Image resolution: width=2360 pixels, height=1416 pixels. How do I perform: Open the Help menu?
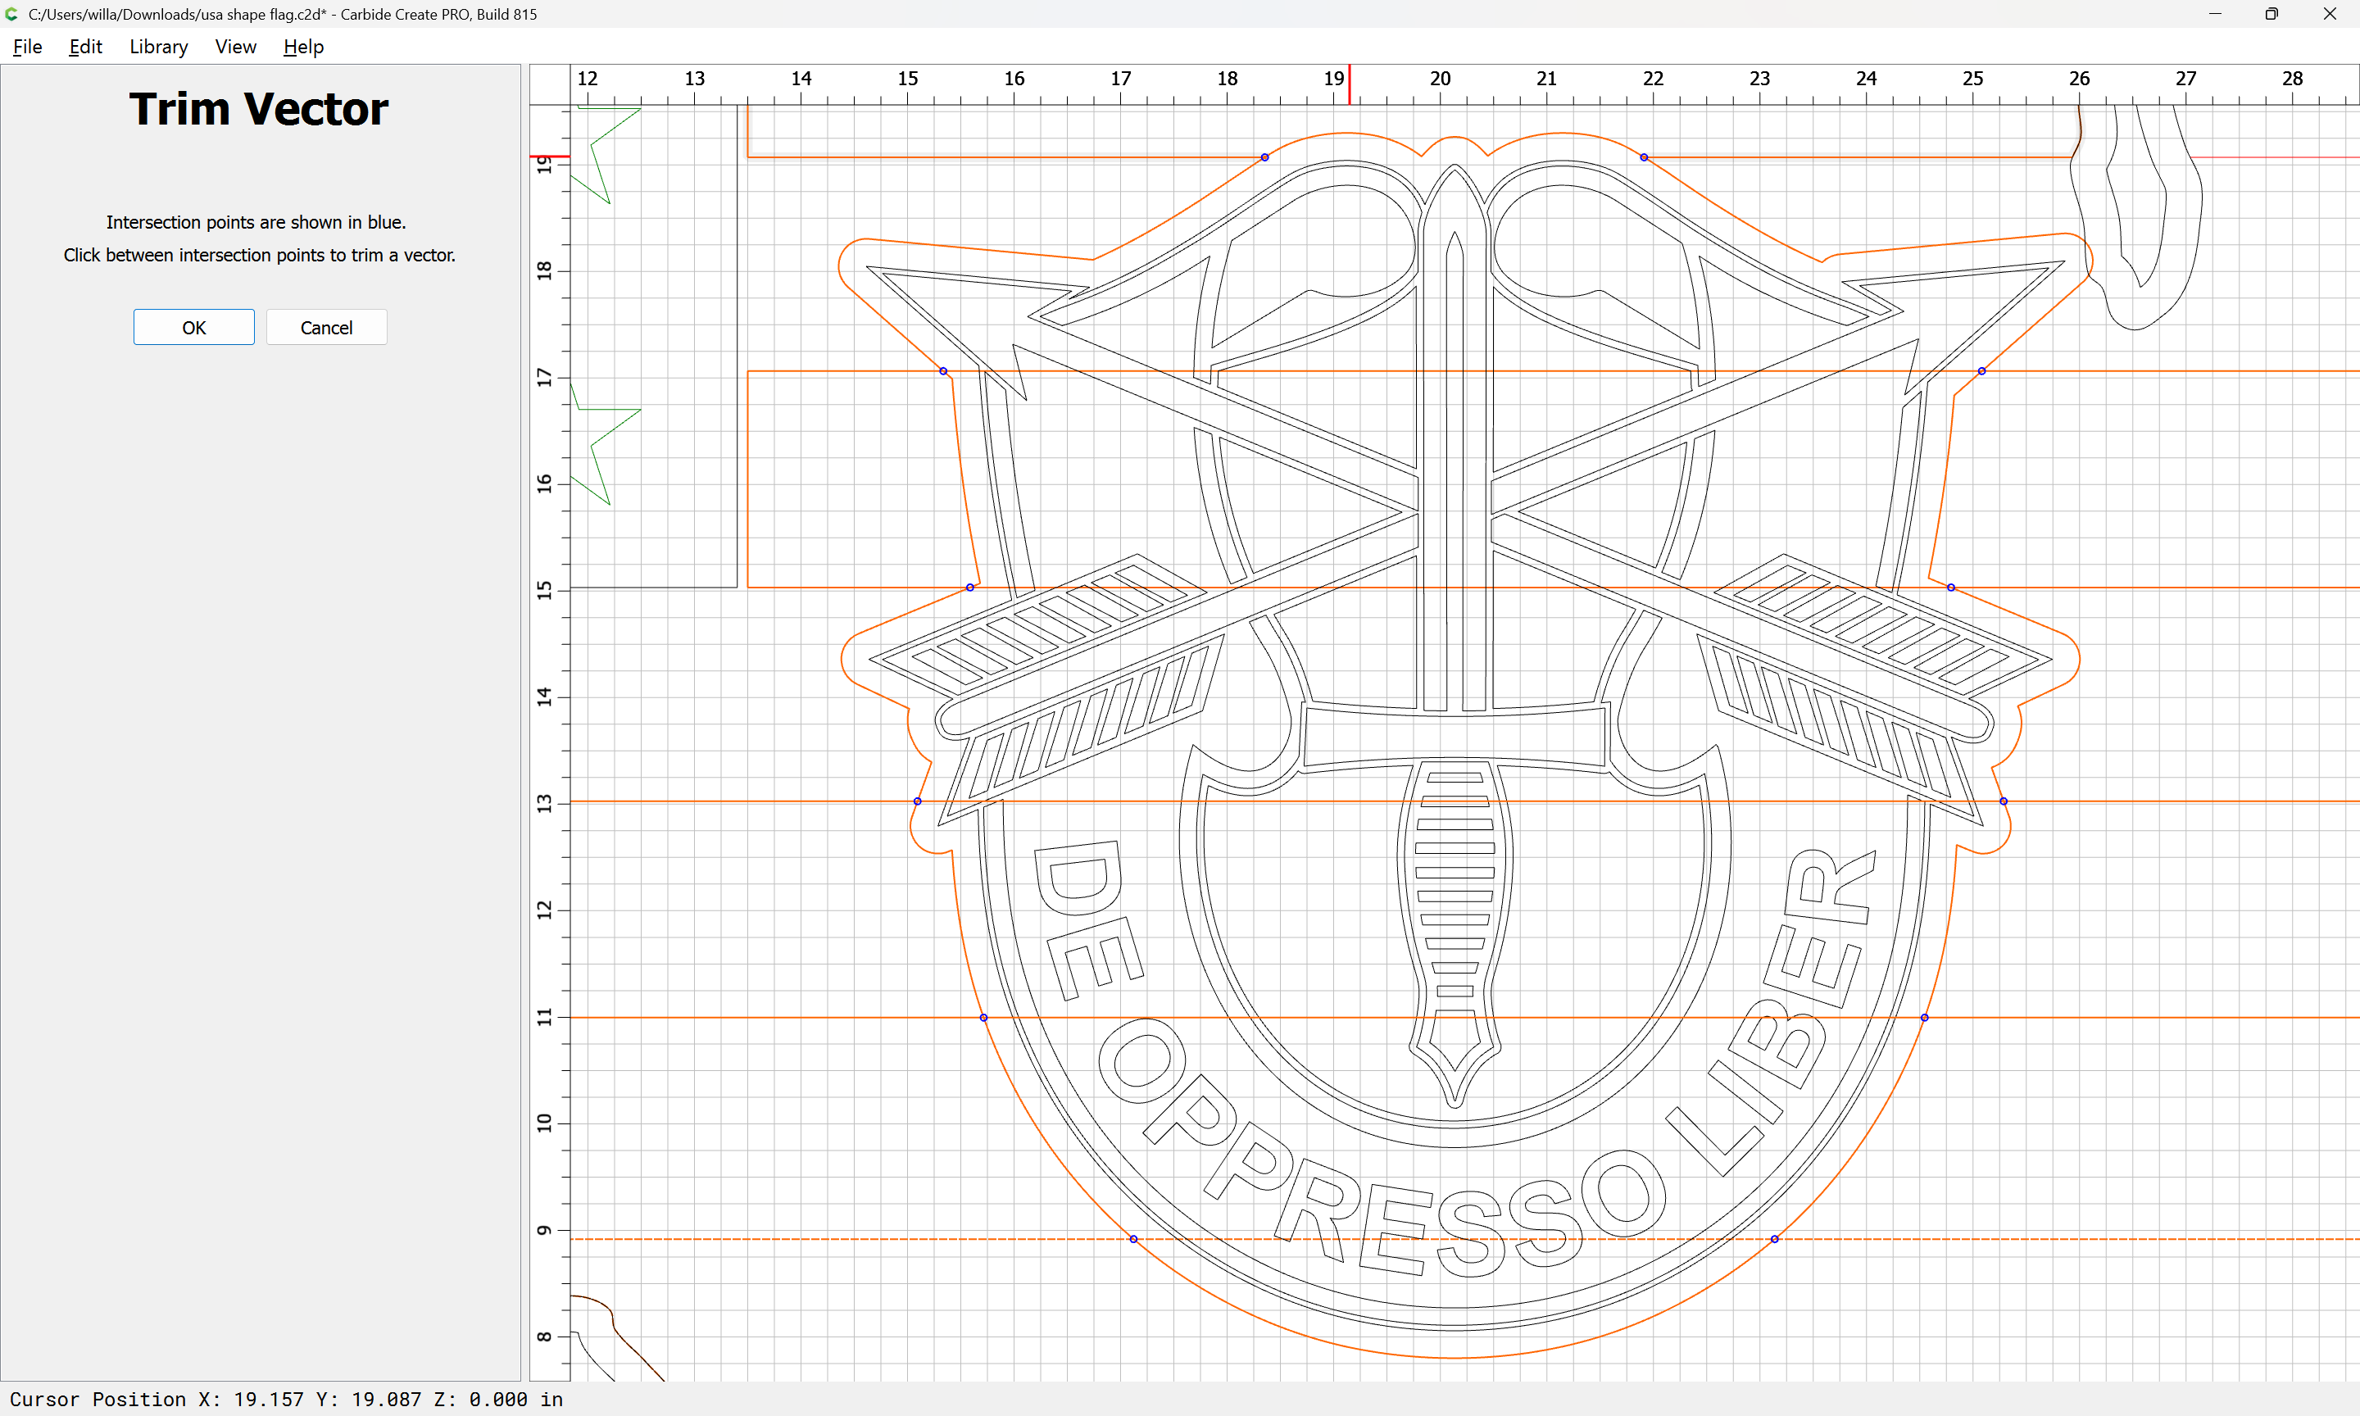pos(303,47)
